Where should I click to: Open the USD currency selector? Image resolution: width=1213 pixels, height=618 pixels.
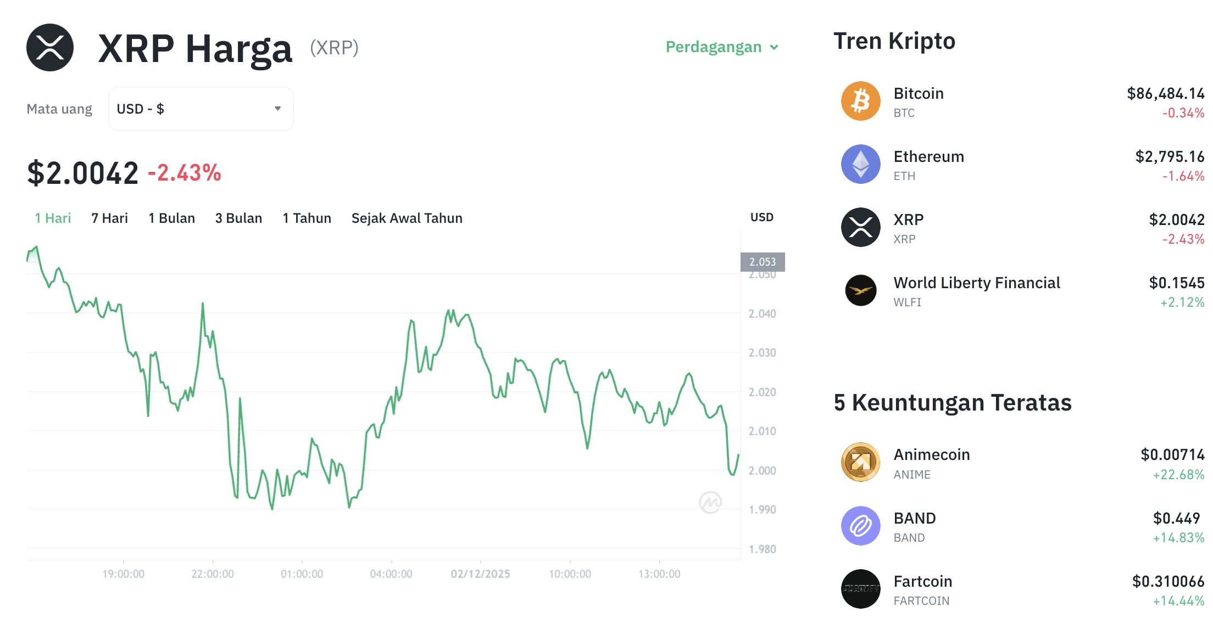point(201,108)
